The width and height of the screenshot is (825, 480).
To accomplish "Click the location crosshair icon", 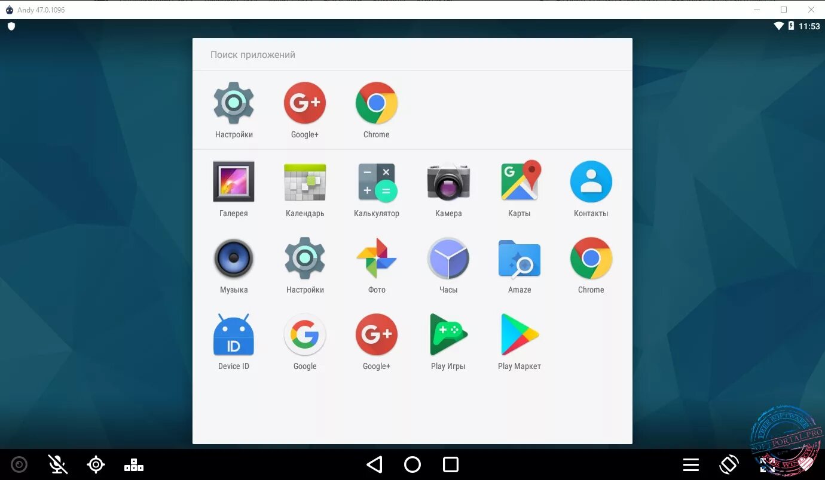I will [x=96, y=464].
